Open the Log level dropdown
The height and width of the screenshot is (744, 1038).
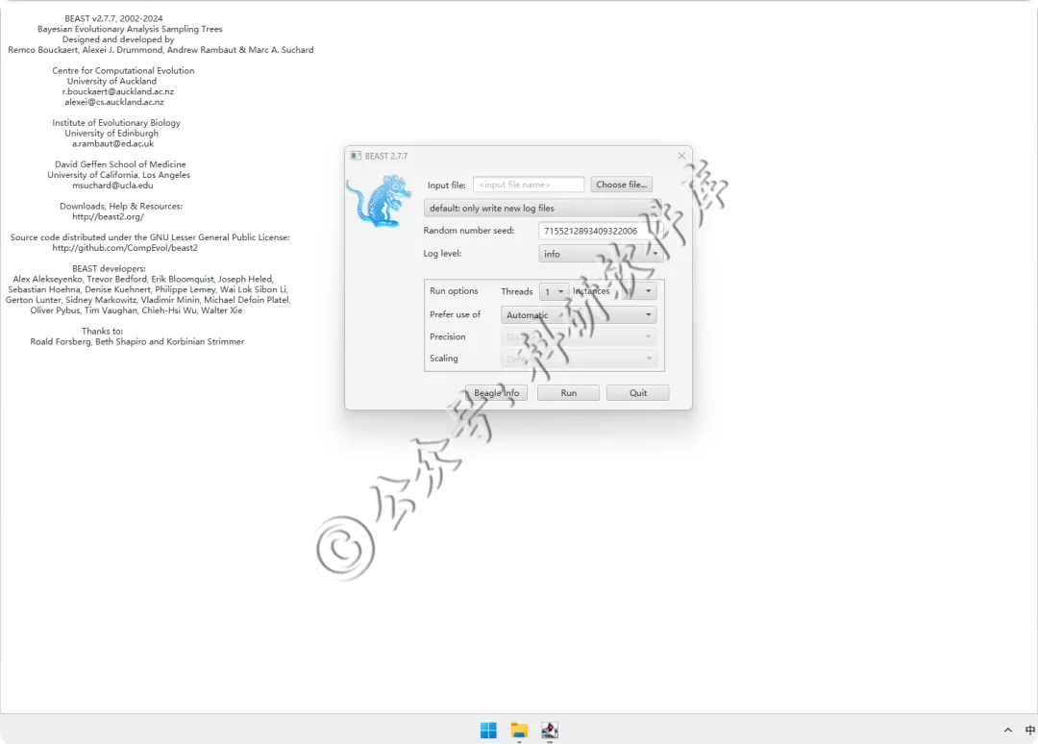point(601,254)
